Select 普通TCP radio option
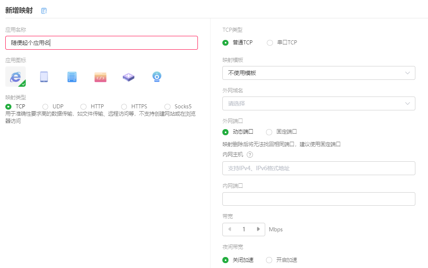This screenshot has height=268, width=428. tap(226, 43)
